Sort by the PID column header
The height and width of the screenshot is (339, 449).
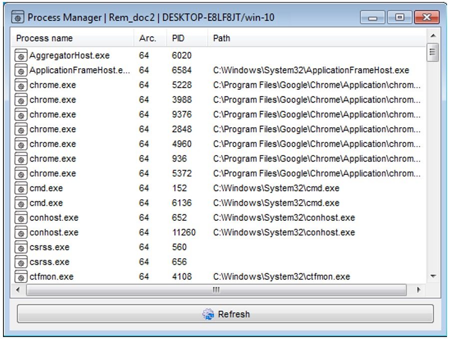pos(178,38)
